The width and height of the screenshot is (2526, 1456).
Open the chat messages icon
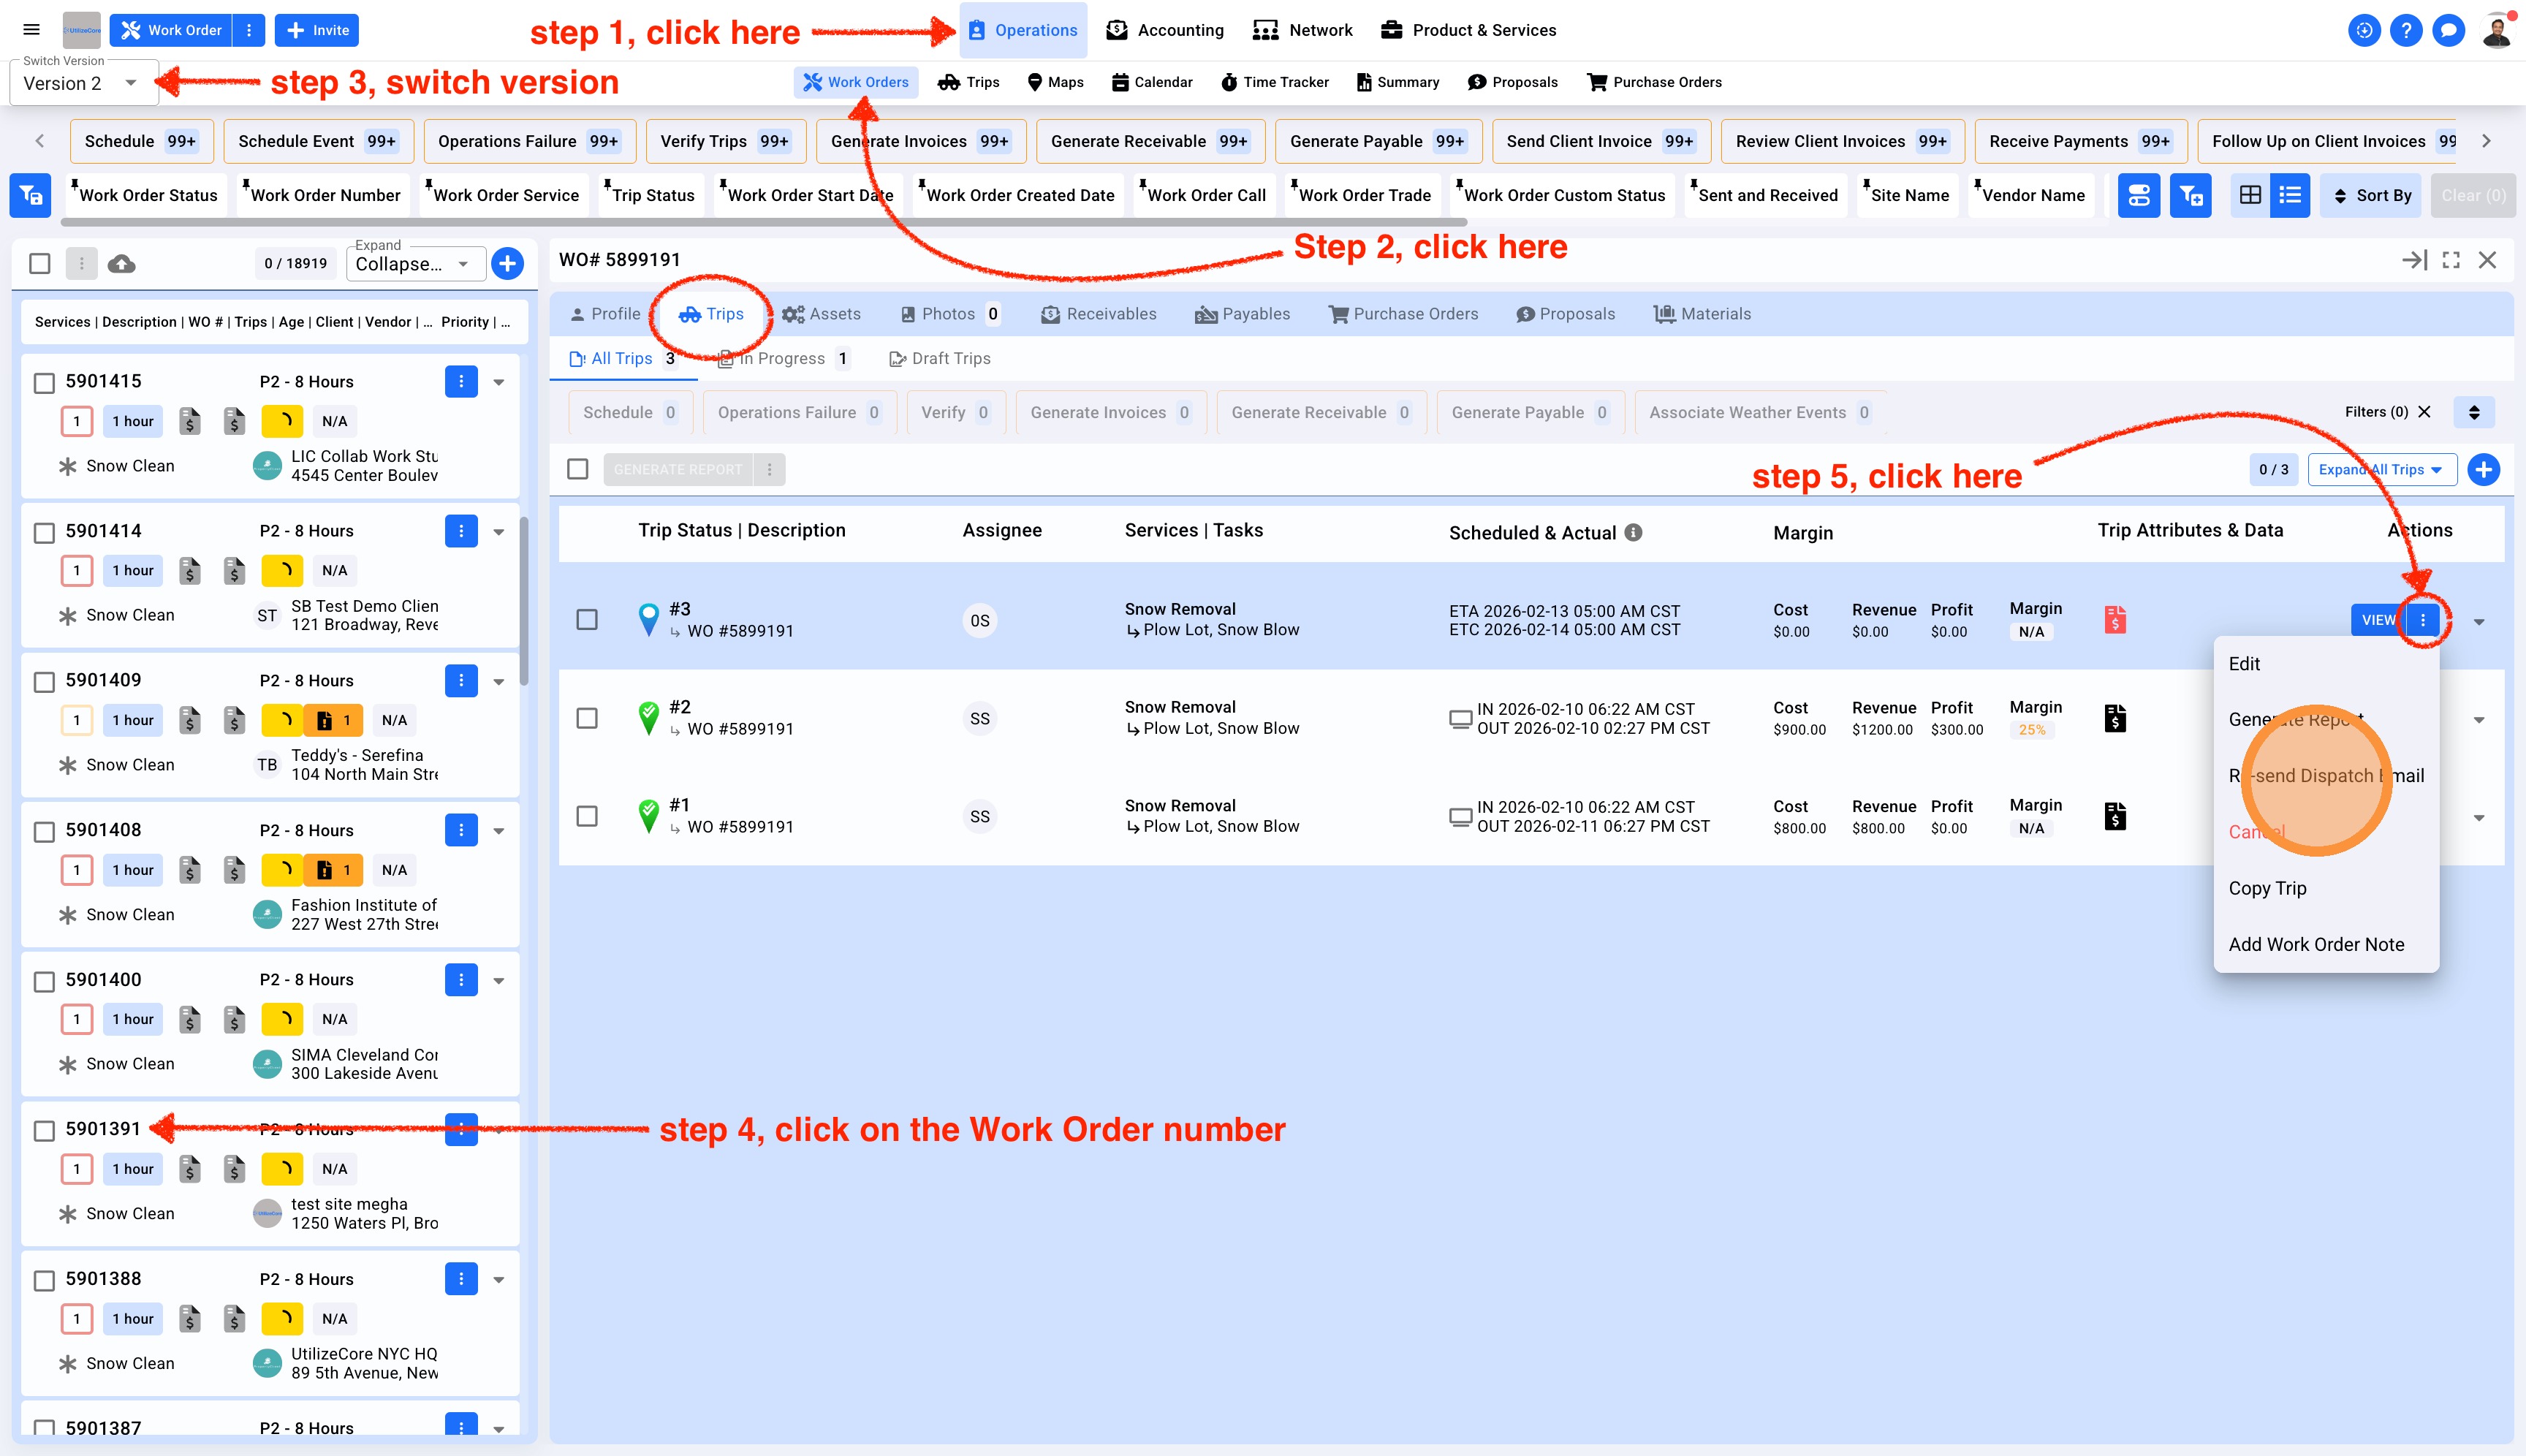click(x=2448, y=30)
